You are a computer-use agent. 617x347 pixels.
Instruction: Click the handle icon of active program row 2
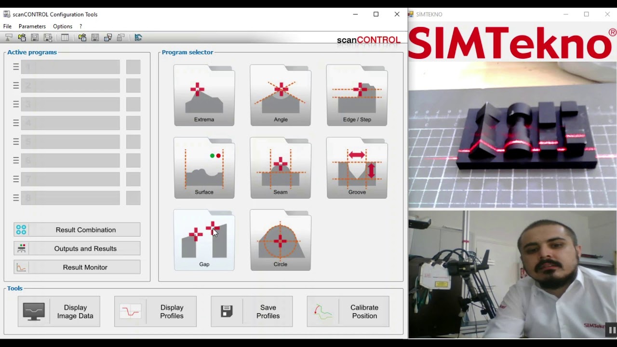tap(16, 86)
